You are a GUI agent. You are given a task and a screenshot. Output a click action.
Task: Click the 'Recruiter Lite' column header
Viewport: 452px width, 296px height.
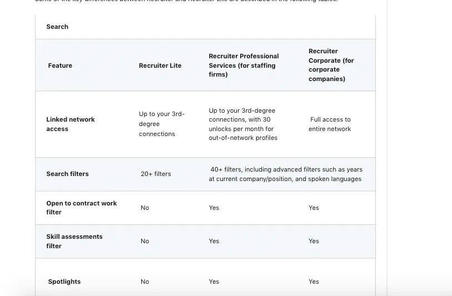pos(160,66)
